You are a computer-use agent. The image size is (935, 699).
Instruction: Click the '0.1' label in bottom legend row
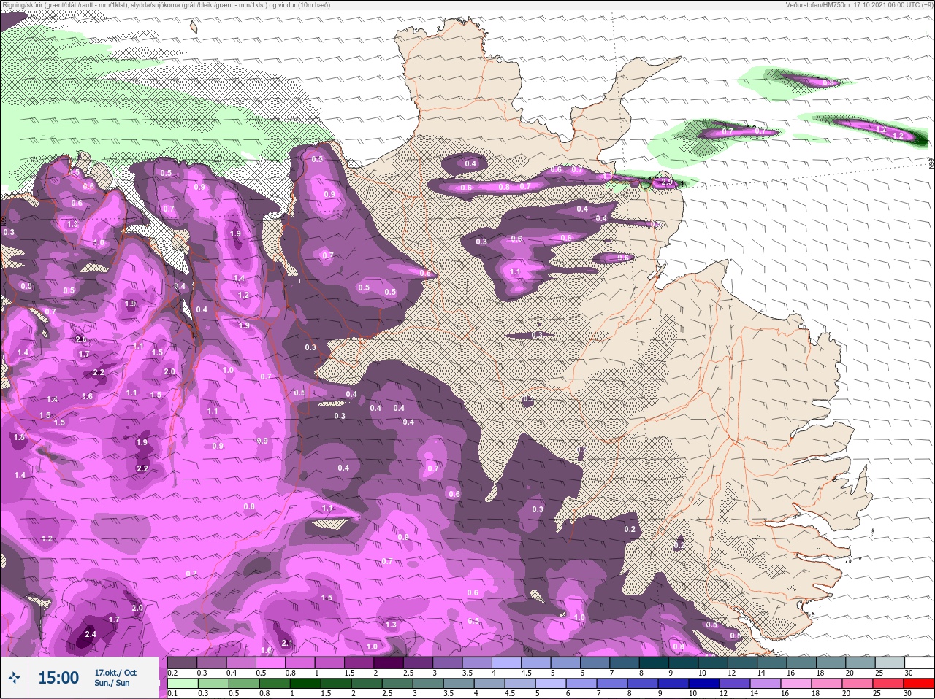172,694
